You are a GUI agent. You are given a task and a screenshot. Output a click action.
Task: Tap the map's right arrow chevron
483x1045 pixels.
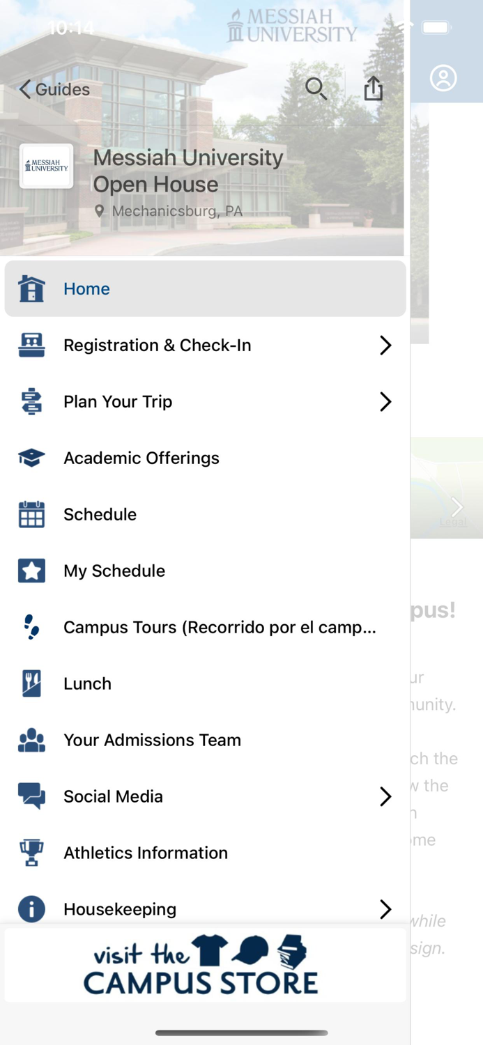(x=457, y=507)
